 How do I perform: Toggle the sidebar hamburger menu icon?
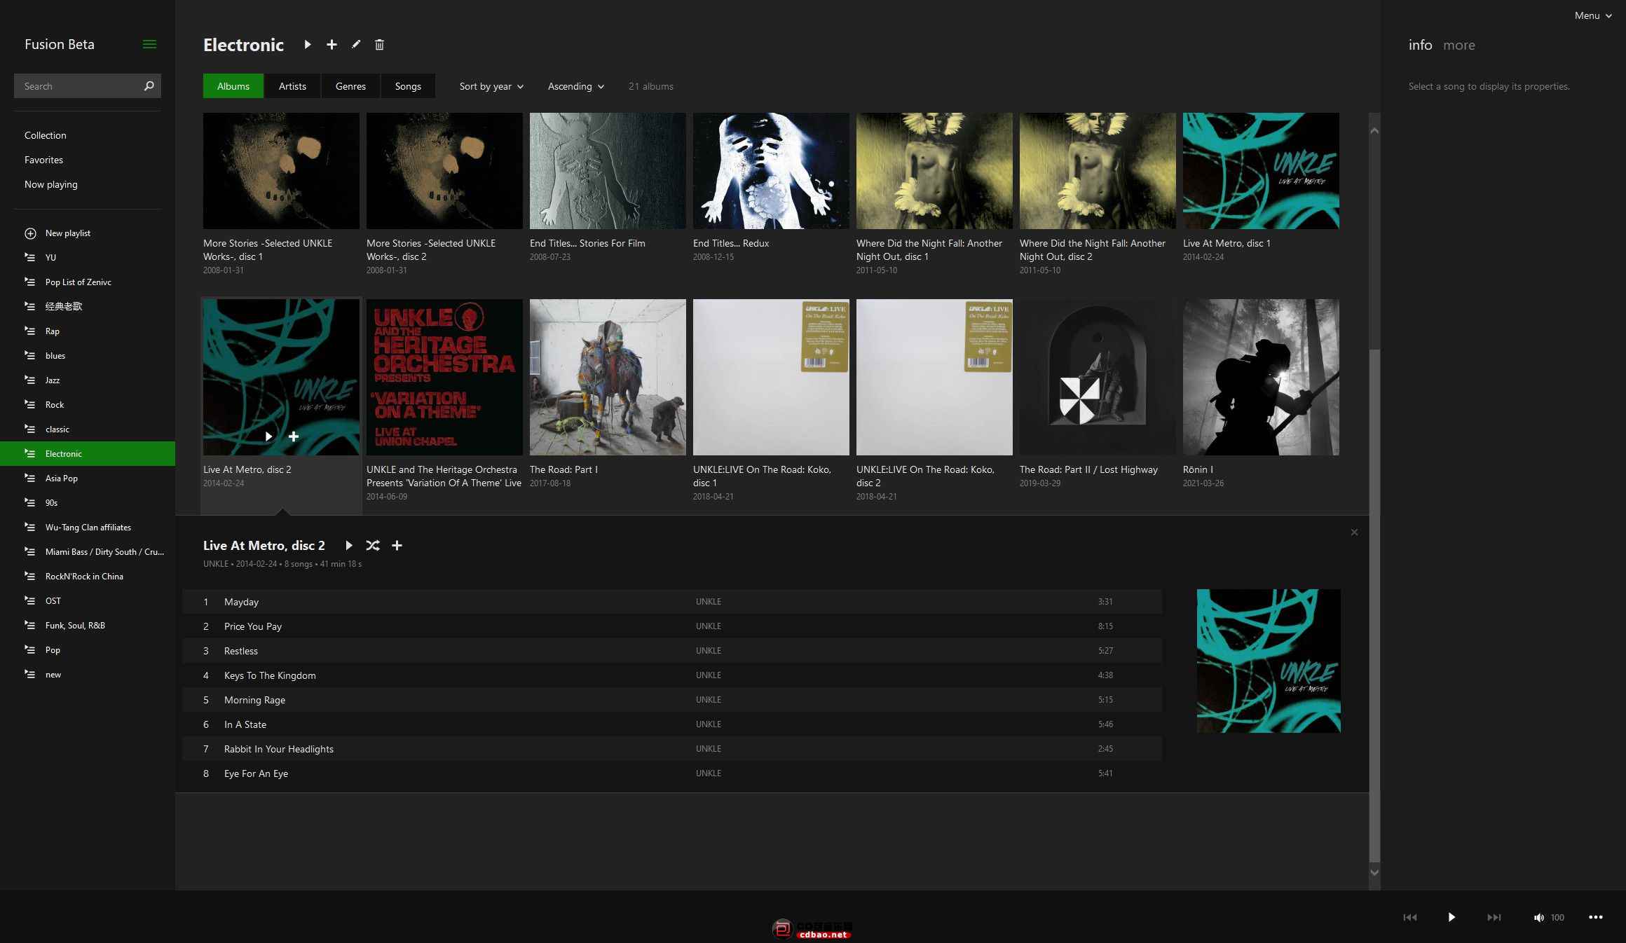tap(149, 44)
